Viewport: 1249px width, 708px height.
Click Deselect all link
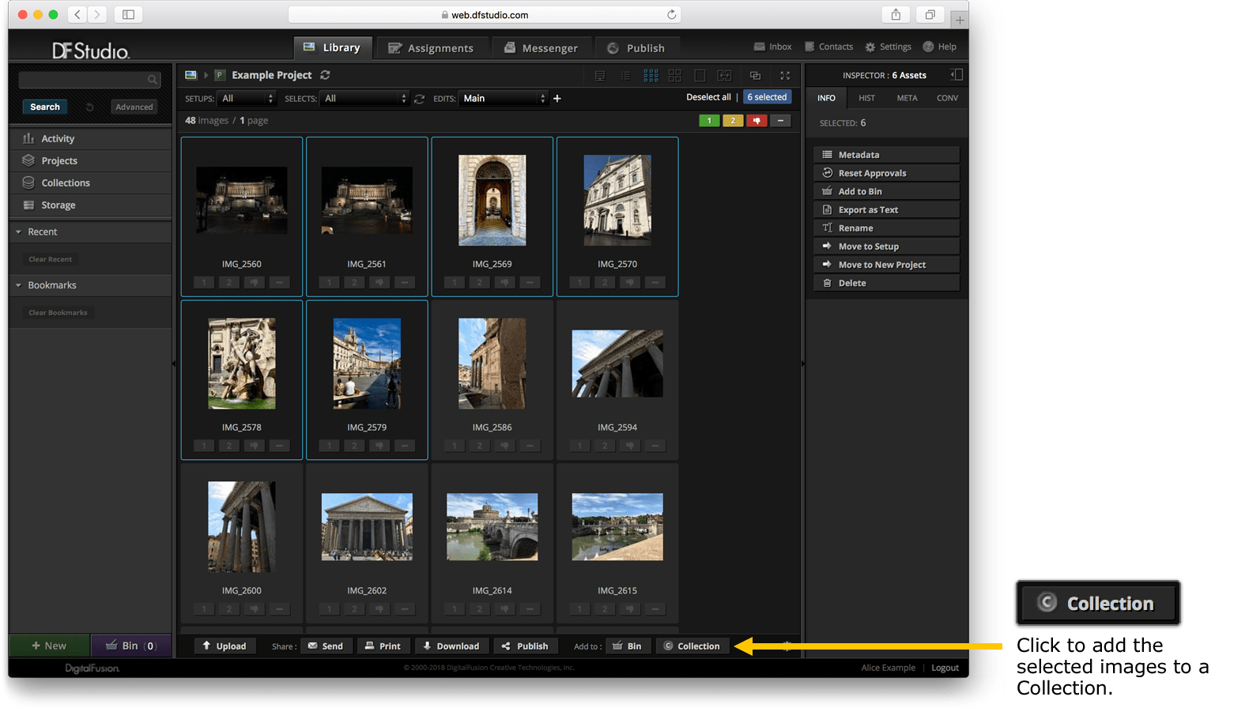708,97
